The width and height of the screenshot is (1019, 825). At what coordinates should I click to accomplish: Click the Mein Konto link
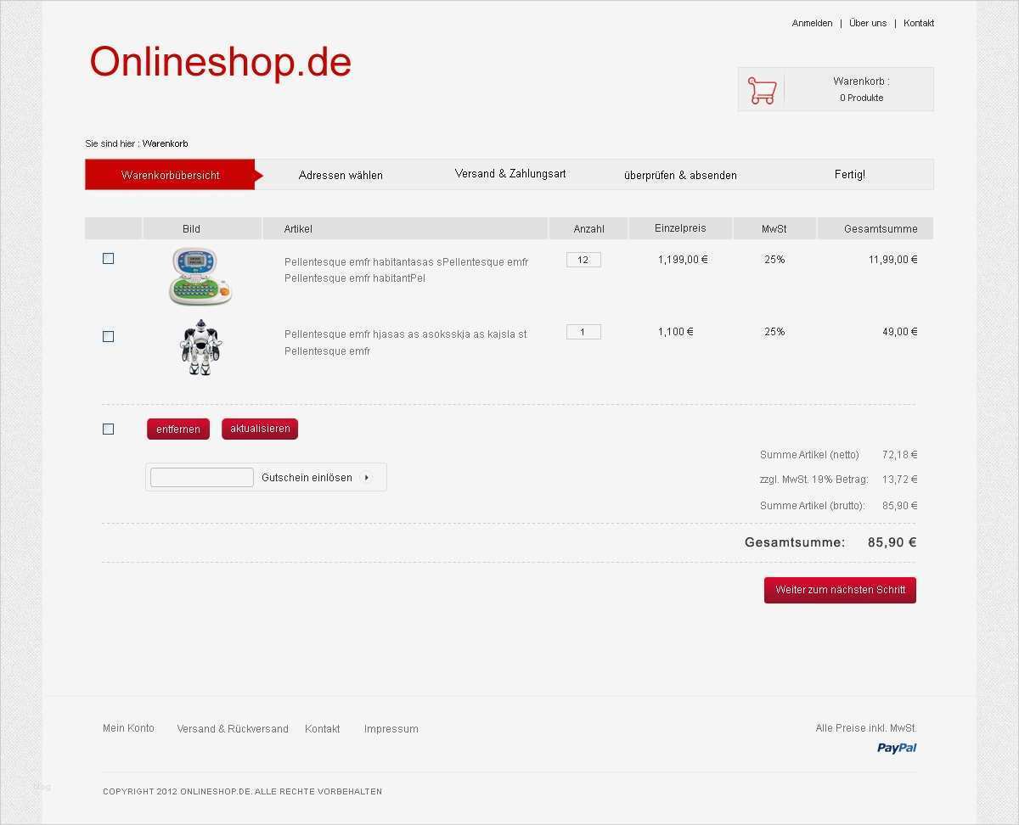tap(128, 727)
